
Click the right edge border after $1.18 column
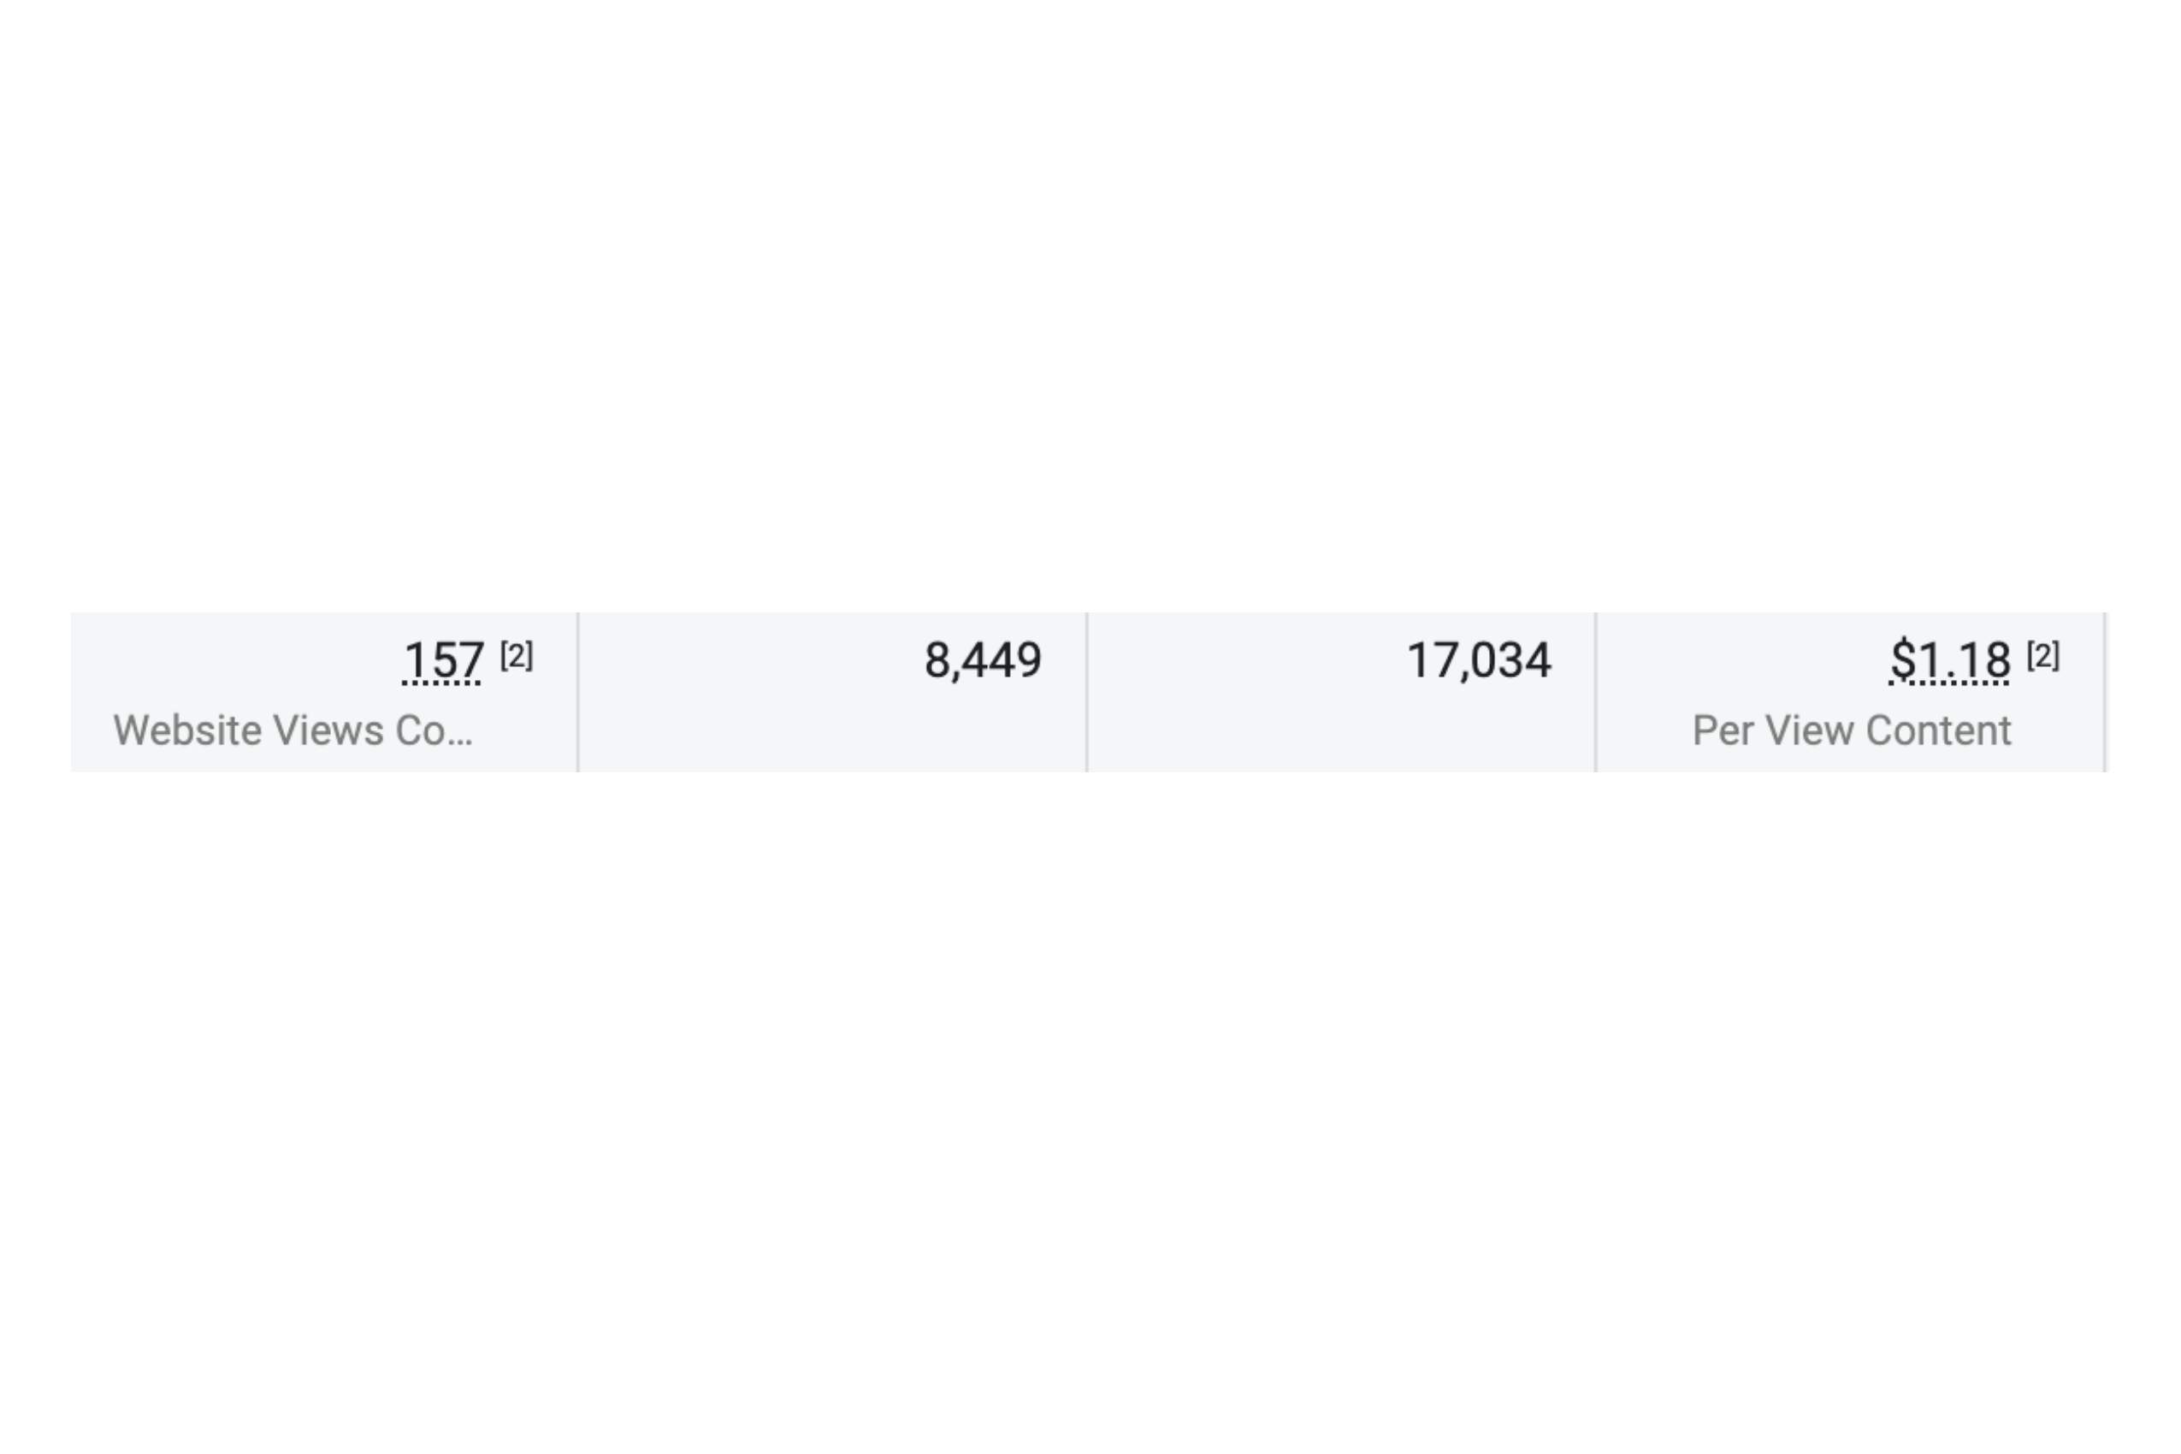point(2105,692)
